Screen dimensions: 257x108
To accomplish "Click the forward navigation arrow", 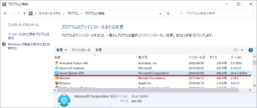I will (x=13, y=13).
